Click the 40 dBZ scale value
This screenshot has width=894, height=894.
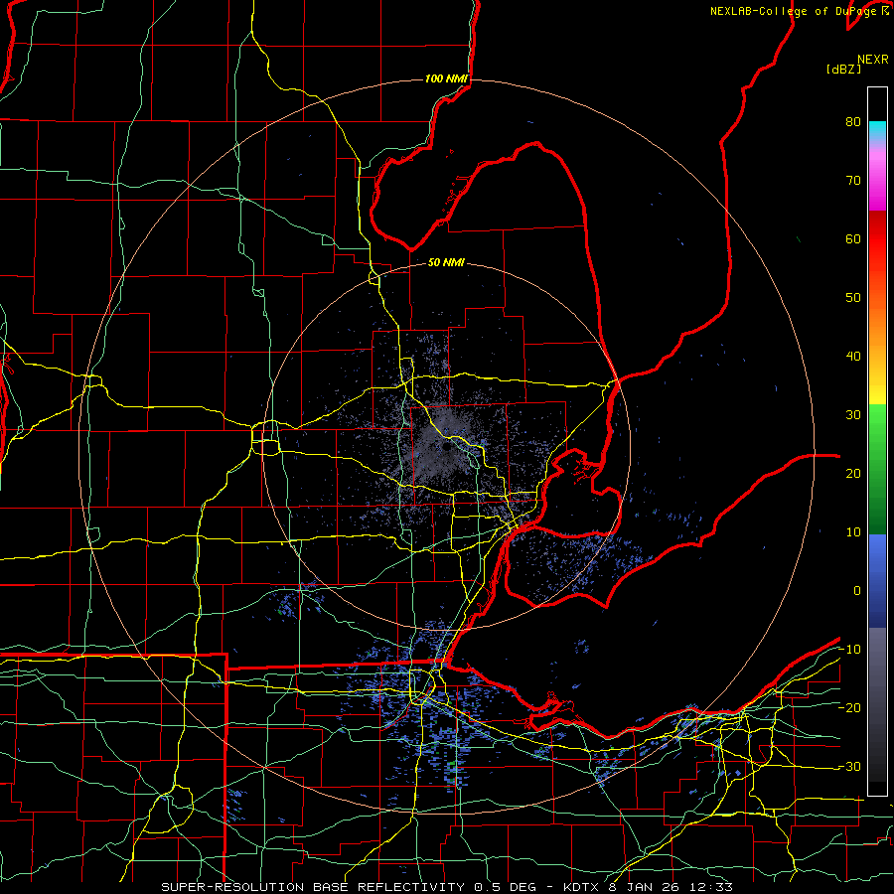(853, 357)
